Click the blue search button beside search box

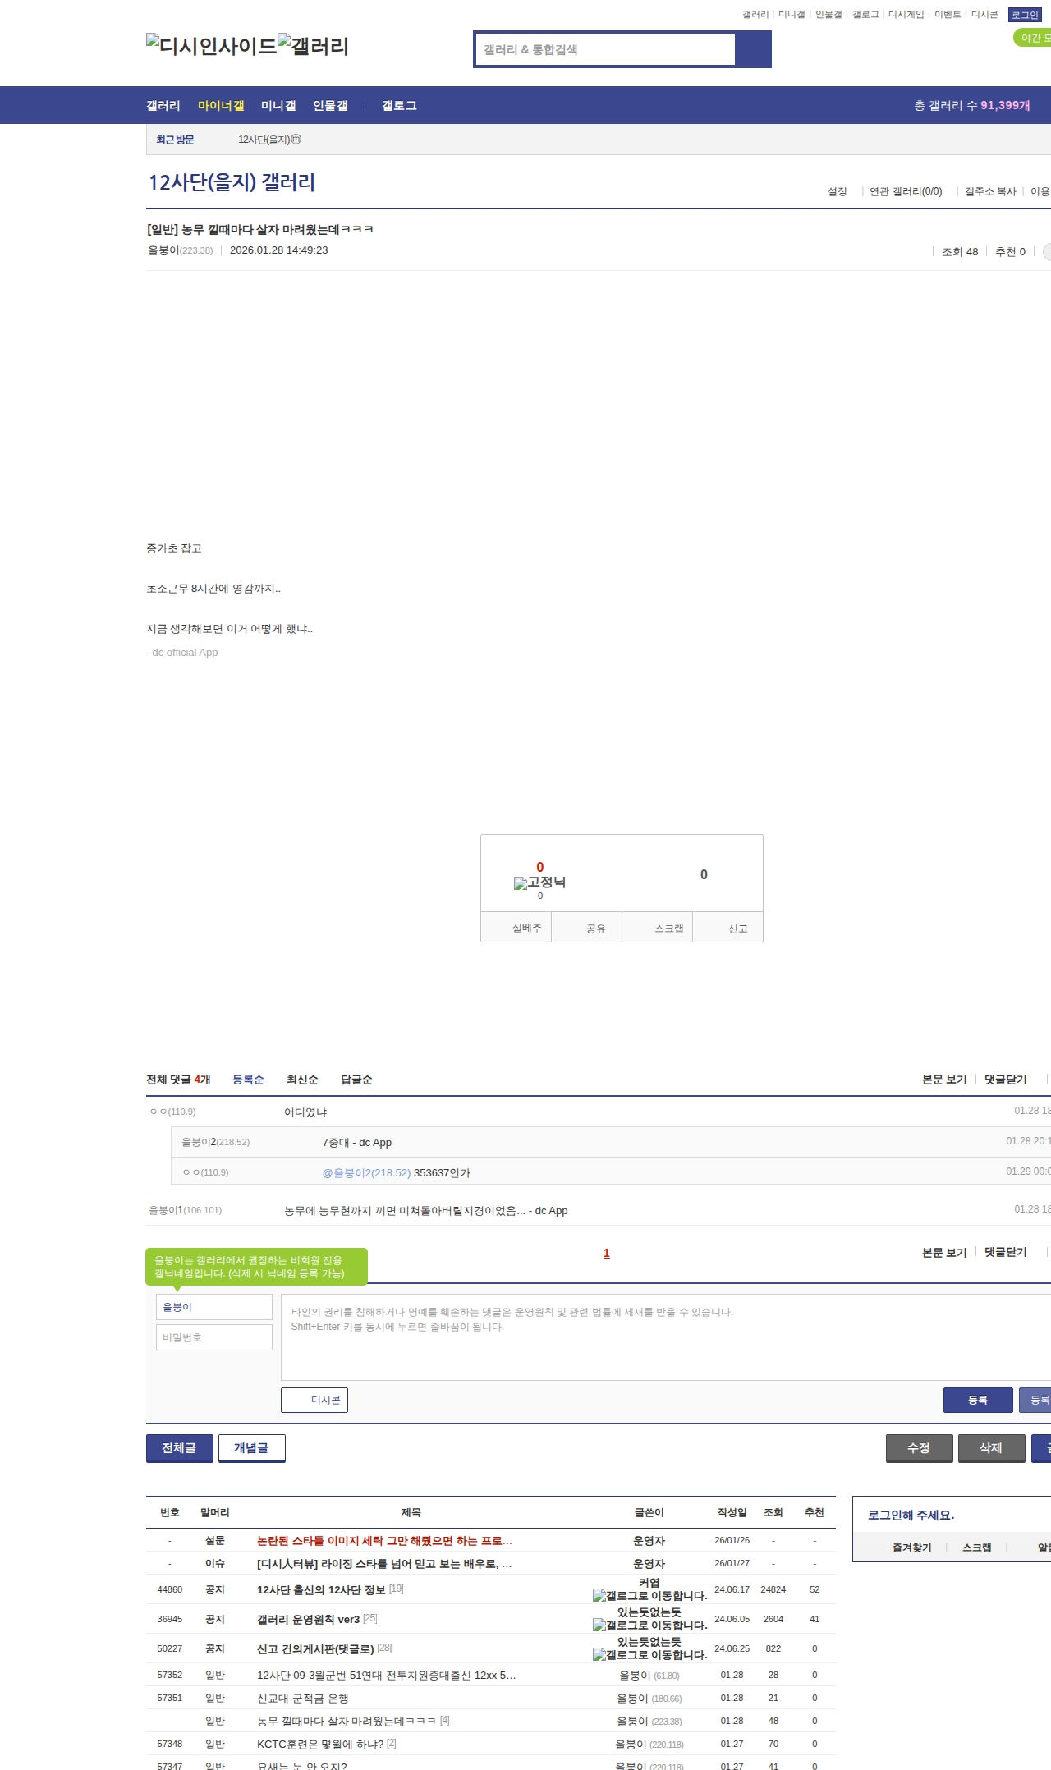pyautogui.click(x=753, y=49)
